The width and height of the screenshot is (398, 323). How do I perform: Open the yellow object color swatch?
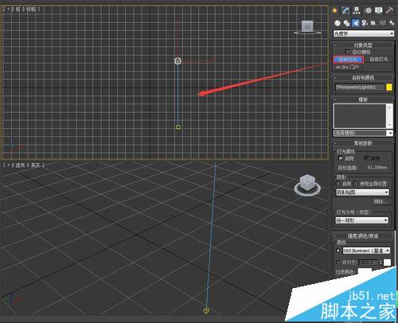(x=389, y=88)
